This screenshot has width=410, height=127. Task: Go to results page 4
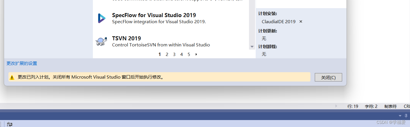pyautogui.click(x=181, y=54)
